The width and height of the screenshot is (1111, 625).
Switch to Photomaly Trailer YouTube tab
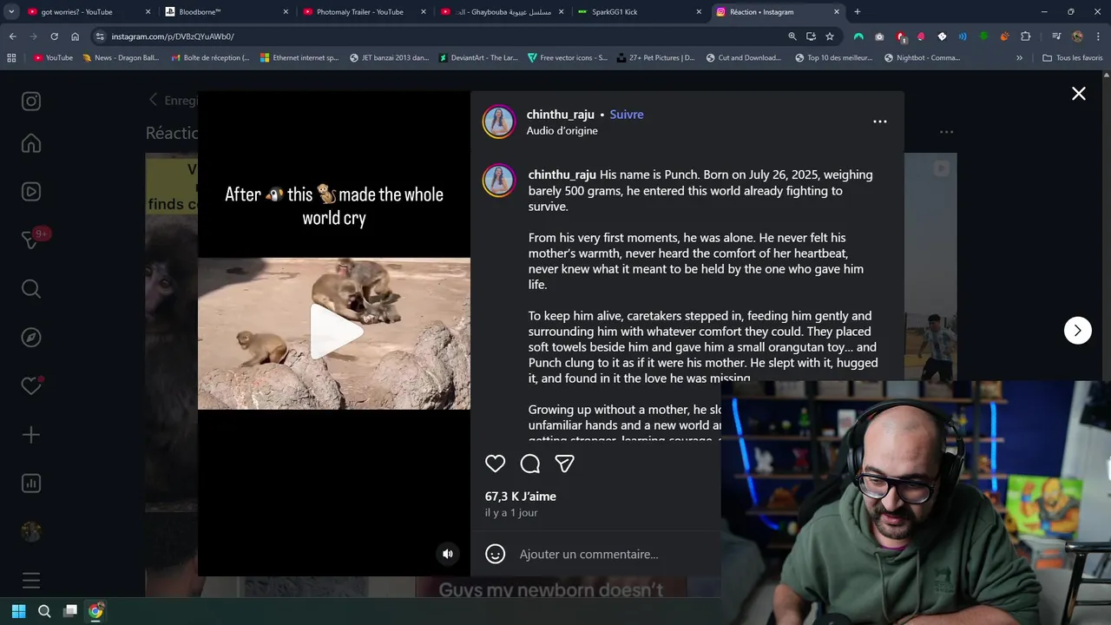coord(359,12)
